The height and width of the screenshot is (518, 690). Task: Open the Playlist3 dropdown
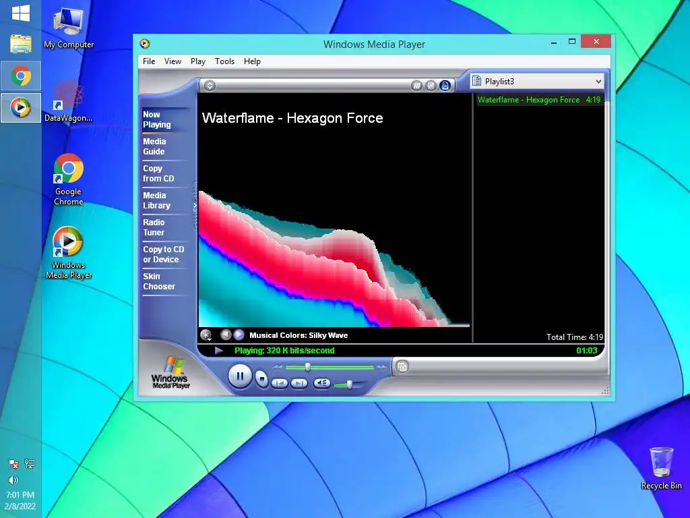coord(537,82)
